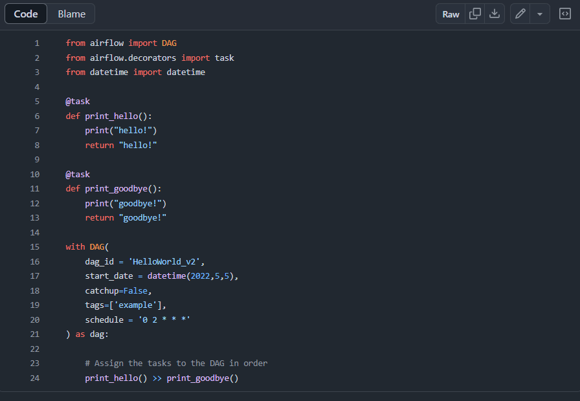
Task: Click the comment on line 23
Action: click(176, 363)
